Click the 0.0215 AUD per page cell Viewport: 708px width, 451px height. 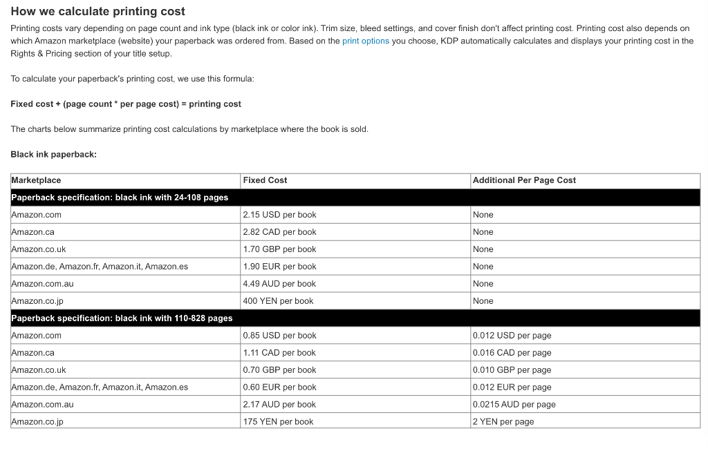[x=585, y=405]
